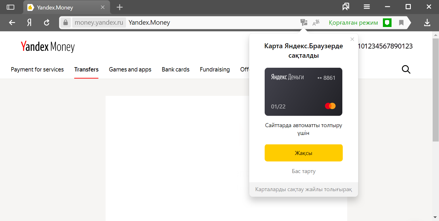This screenshot has height=221, width=439.
Task: Minimize the browser window
Action: click(387, 7)
